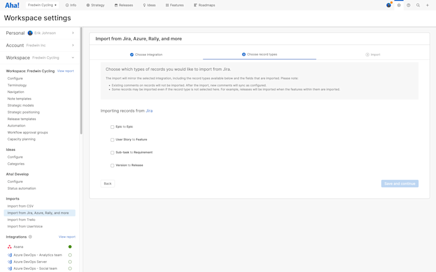Open Capacity planning settings
The height and width of the screenshot is (272, 436).
point(21,139)
